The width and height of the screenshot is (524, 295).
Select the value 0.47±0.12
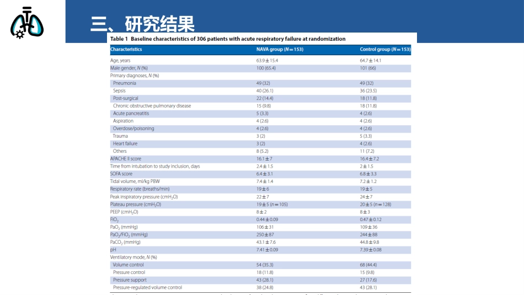[x=371, y=219]
